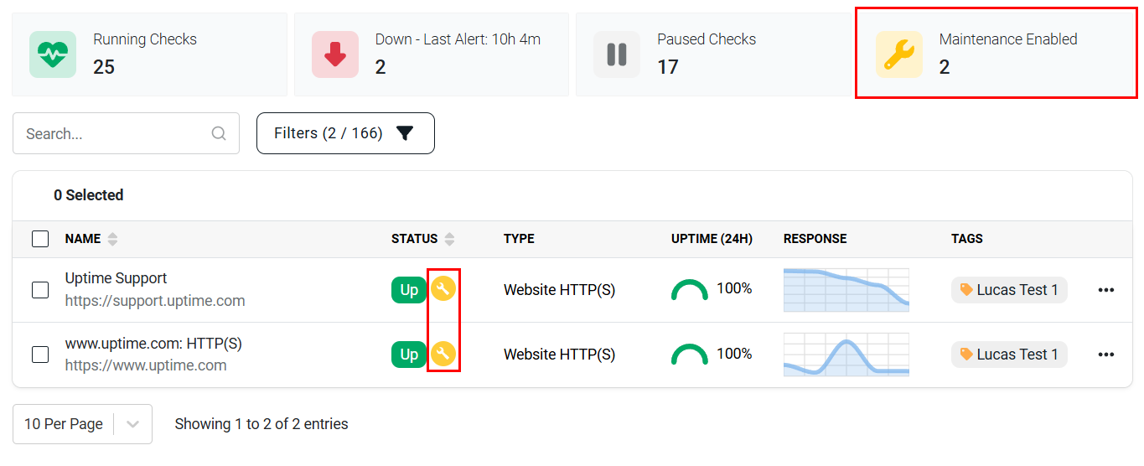
Task: Sort the table by the STATUS column
Action: point(449,239)
